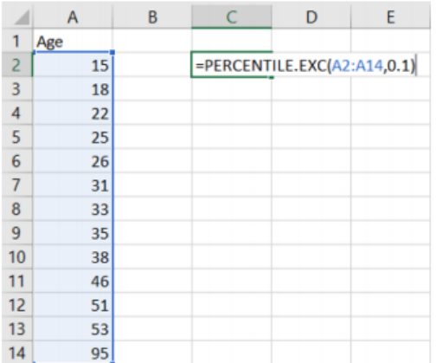The image size is (436, 363).
Task: Select column A header
Action: click(73, 17)
